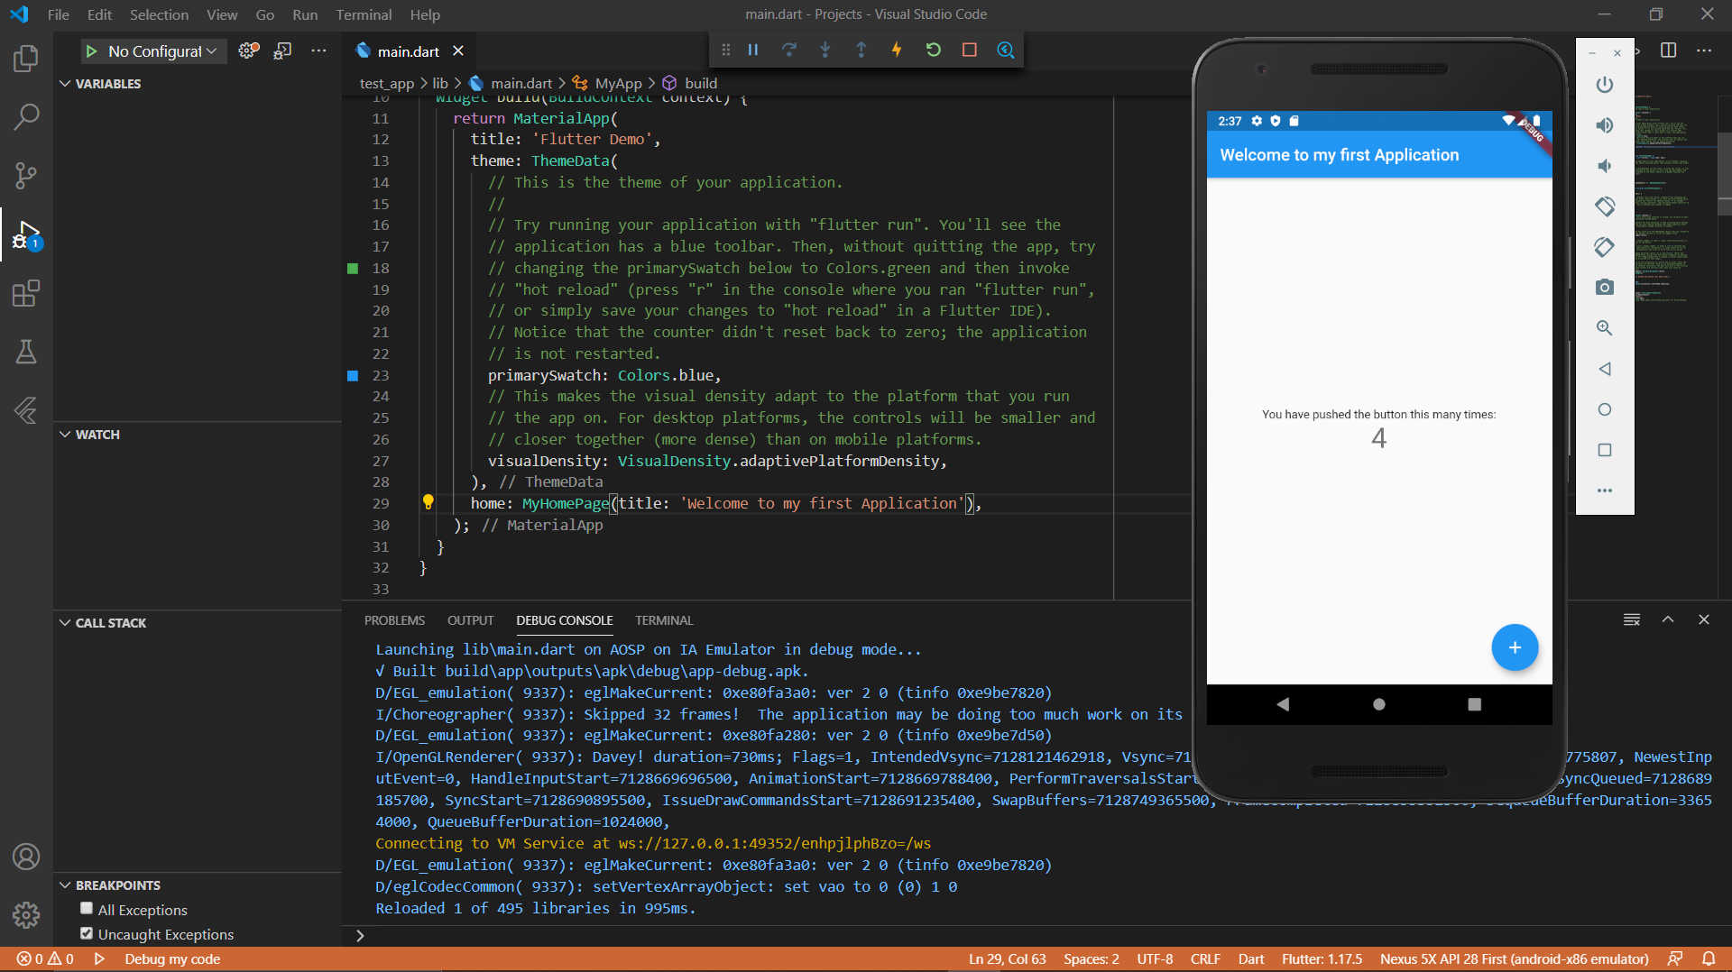The width and height of the screenshot is (1732, 972).
Task: Open the Terminal menu
Action: pyautogui.click(x=364, y=14)
